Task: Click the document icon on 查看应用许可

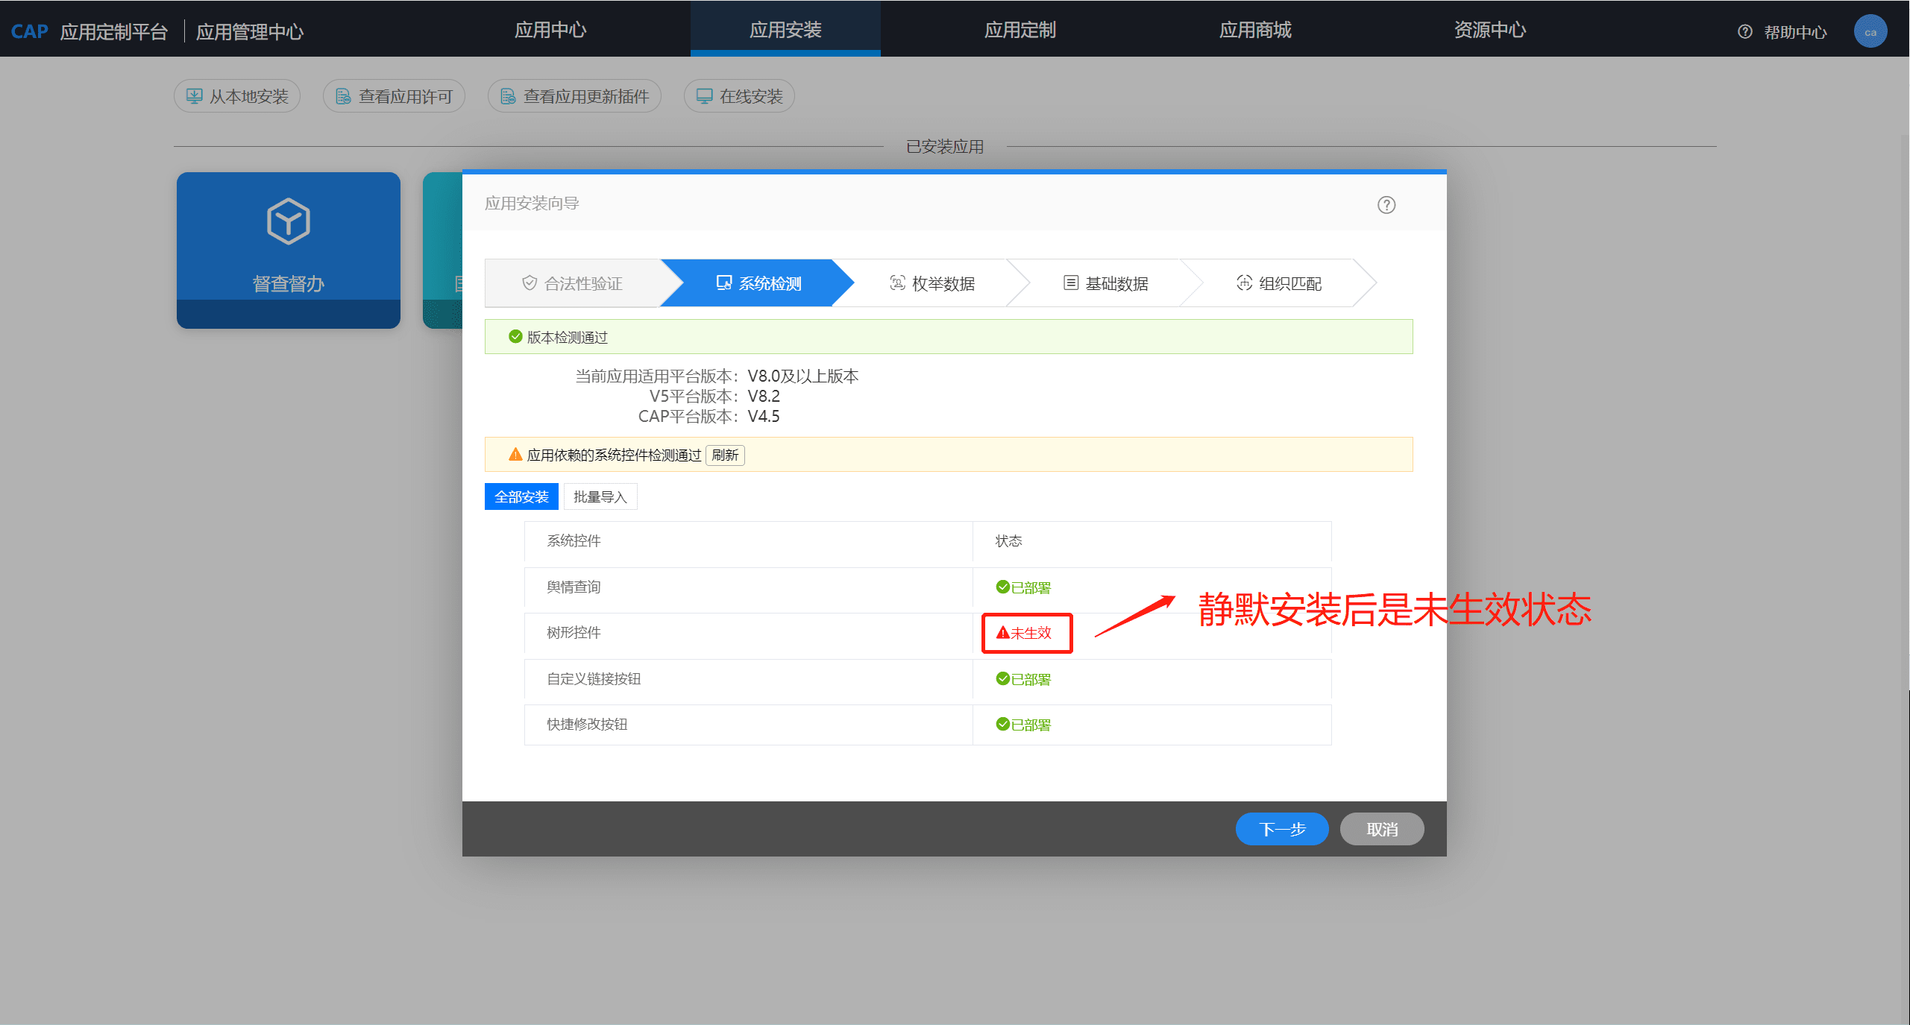Action: click(343, 96)
